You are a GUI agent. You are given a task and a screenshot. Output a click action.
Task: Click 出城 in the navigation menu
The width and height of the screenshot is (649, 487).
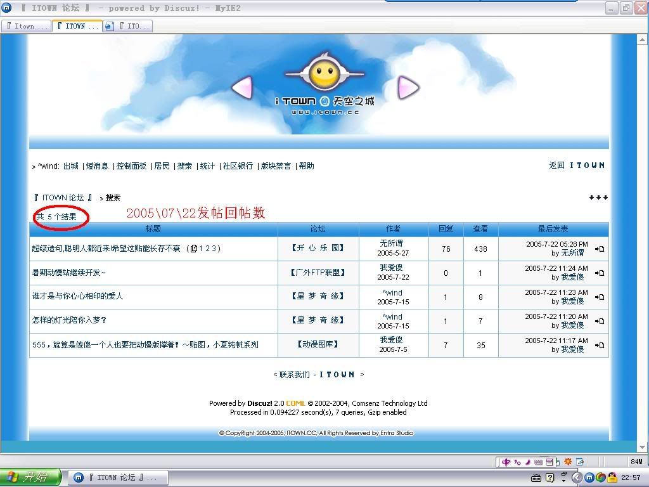[x=71, y=166]
